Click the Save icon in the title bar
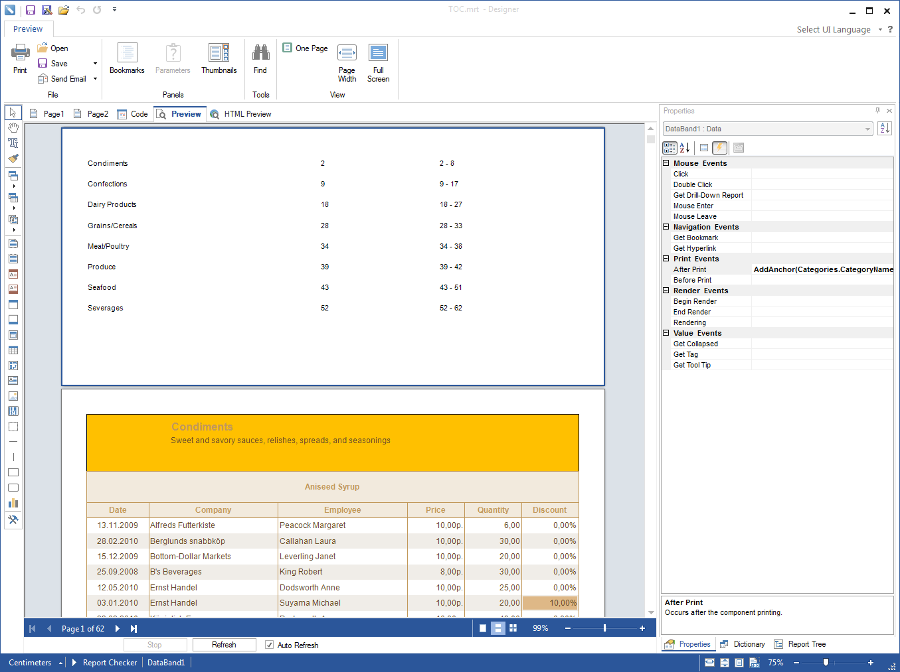 pos(31,10)
